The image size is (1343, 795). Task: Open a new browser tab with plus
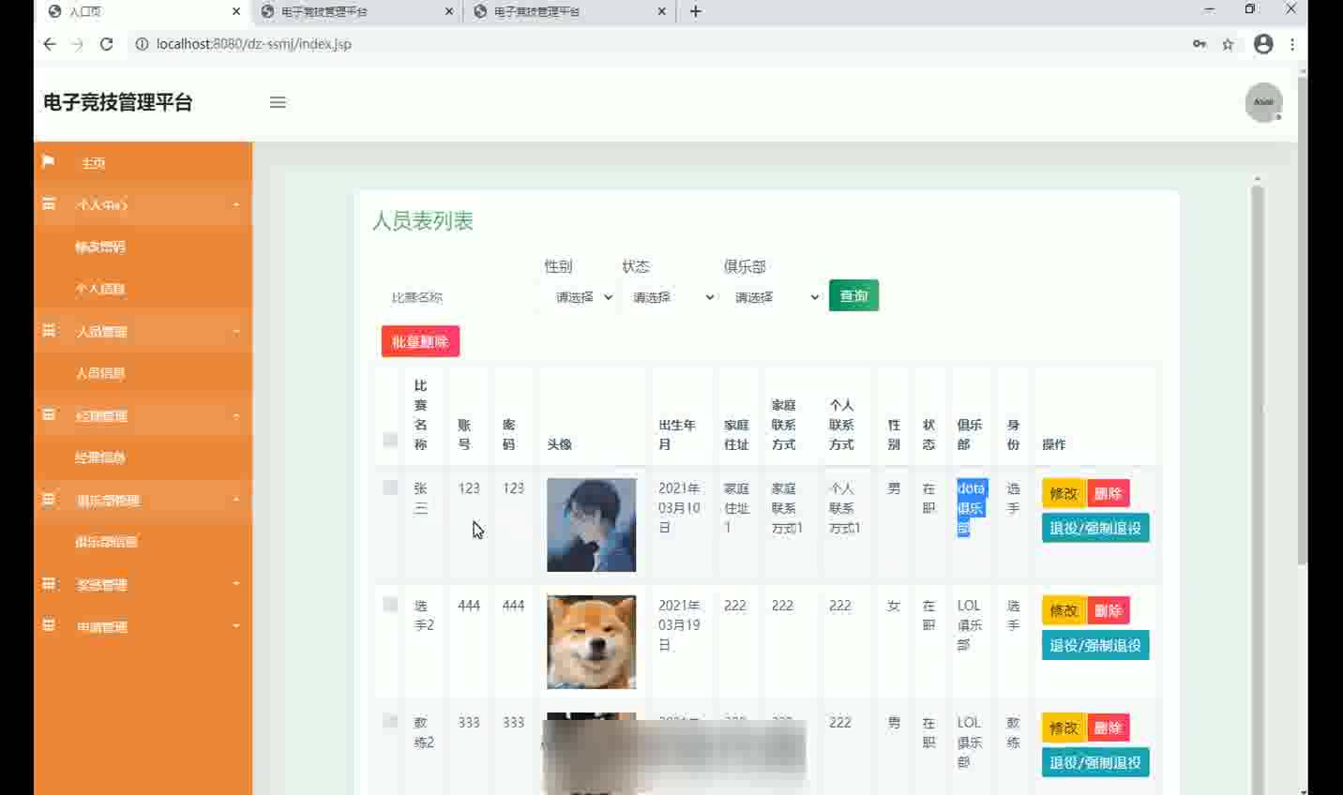point(696,11)
